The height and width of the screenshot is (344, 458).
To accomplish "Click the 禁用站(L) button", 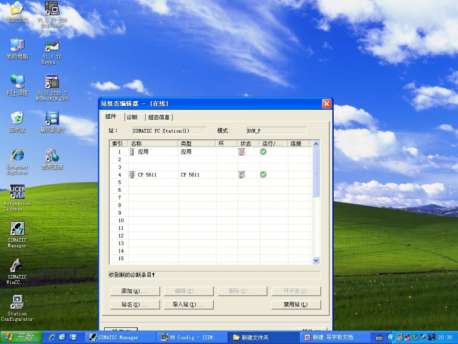I will tap(296, 305).
